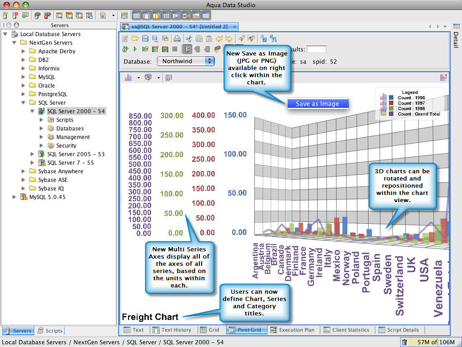Screen dimensions: 462x347
Task: Switch to the Scripts tab in sidebar
Action: coord(50,331)
